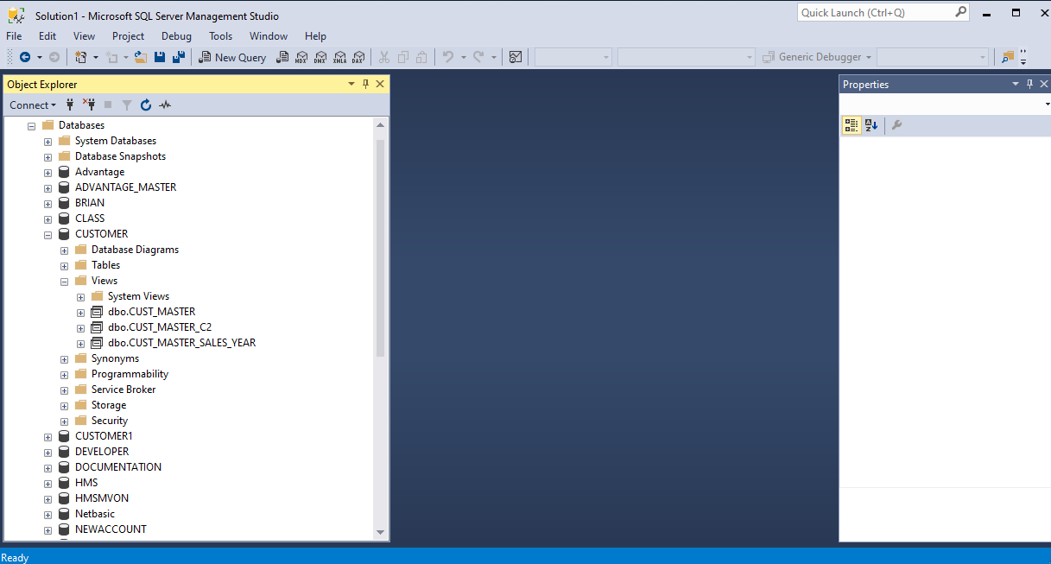Click the single-disk Save icon

[x=160, y=57]
